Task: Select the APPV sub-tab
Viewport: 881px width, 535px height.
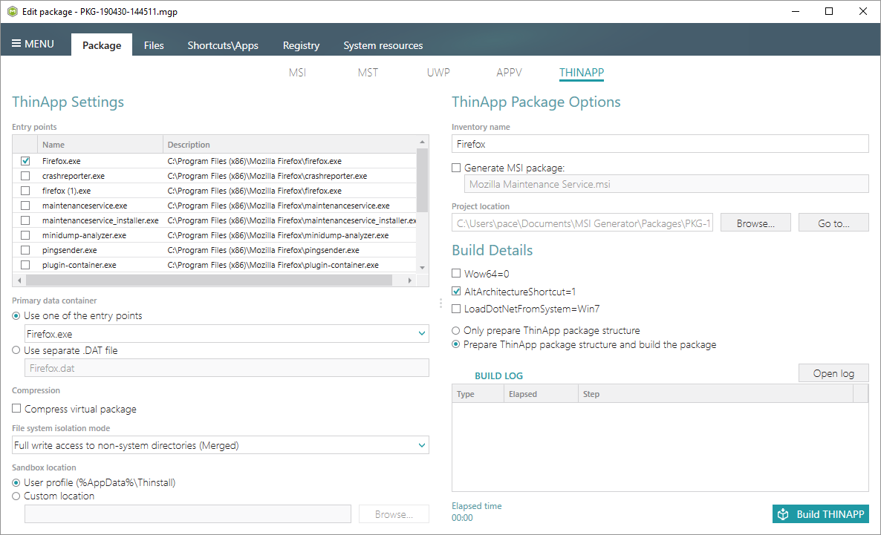Action: click(x=509, y=73)
